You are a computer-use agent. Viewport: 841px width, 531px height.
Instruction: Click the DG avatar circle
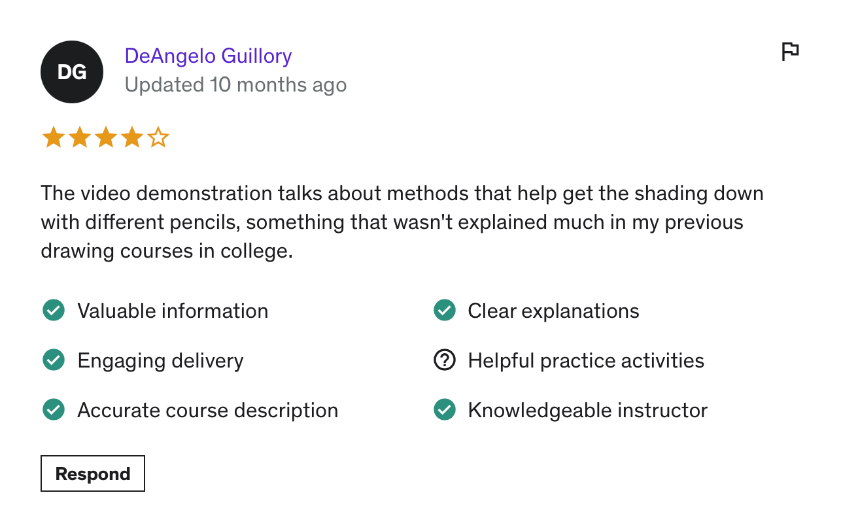[x=72, y=72]
